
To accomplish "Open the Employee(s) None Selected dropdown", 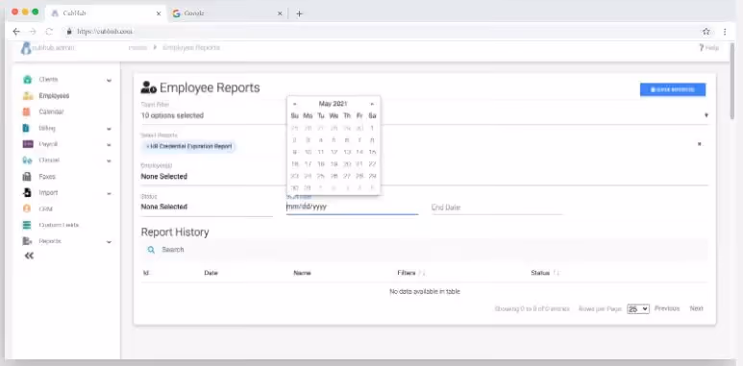I will (425, 176).
